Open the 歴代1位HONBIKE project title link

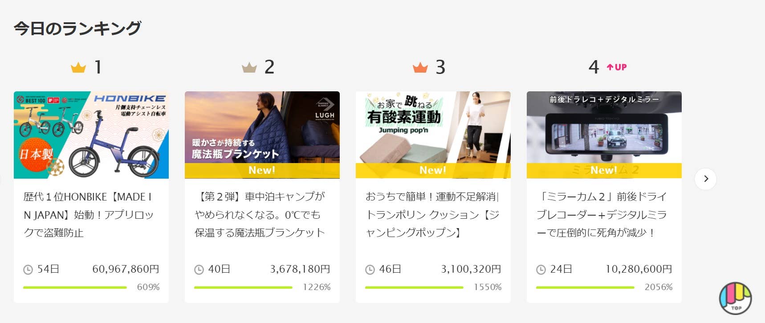89,215
